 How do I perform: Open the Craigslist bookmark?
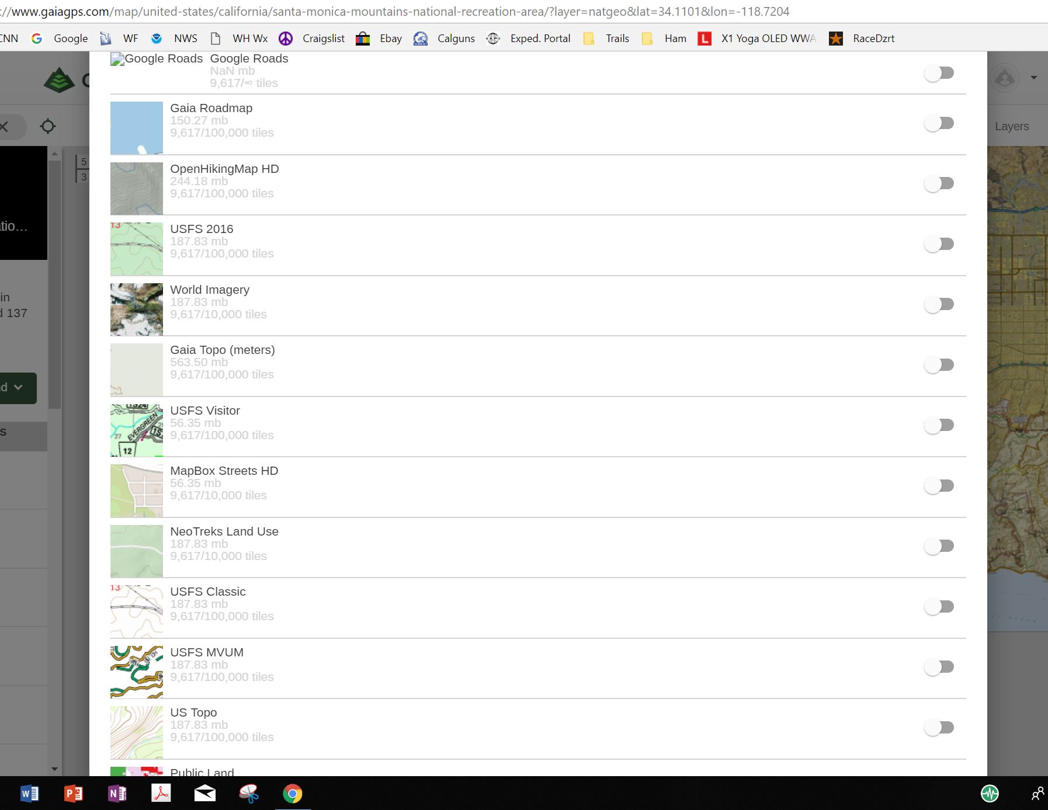(313, 39)
